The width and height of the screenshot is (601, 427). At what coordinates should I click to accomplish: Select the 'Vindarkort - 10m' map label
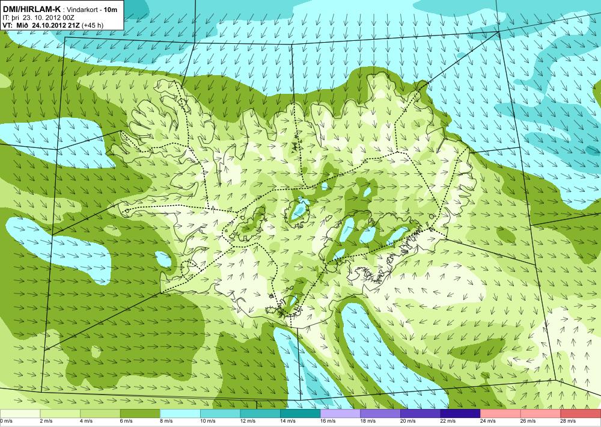pyautogui.click(x=92, y=10)
